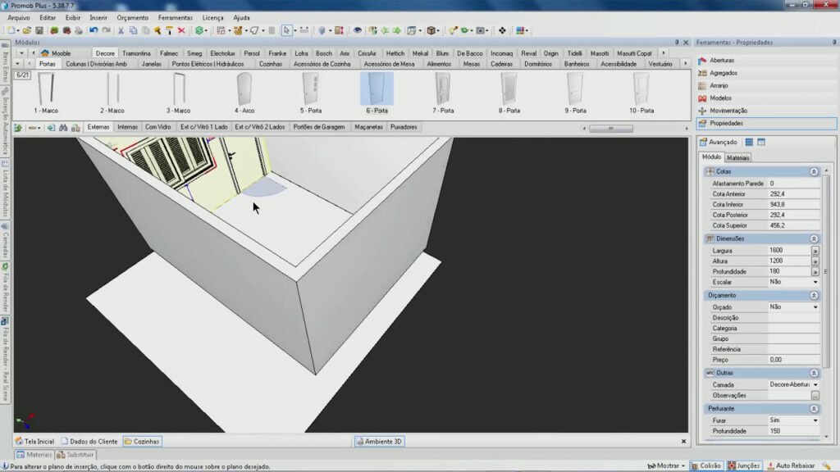The width and height of the screenshot is (840, 472).
Task: Toggle the Junções status bar option
Action: click(x=744, y=466)
